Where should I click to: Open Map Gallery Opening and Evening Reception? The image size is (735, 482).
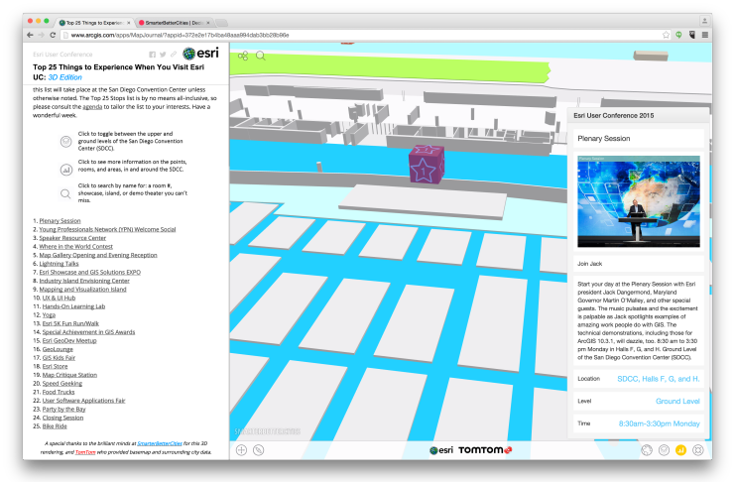pyautogui.click(x=98, y=255)
